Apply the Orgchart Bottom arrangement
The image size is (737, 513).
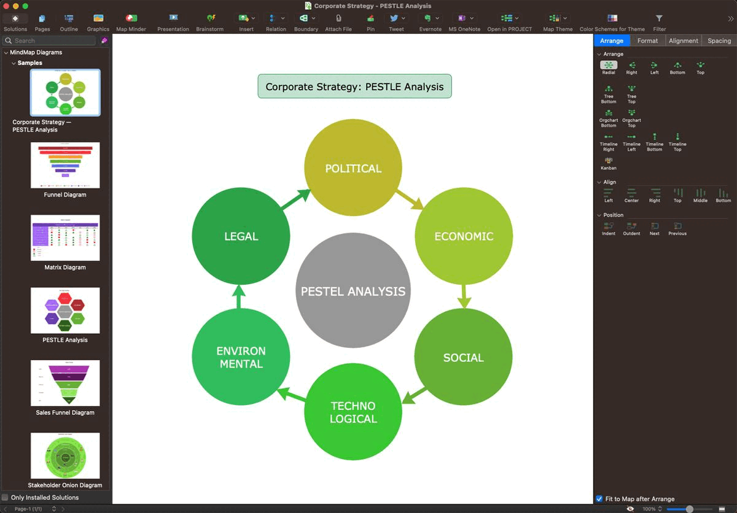click(x=608, y=113)
